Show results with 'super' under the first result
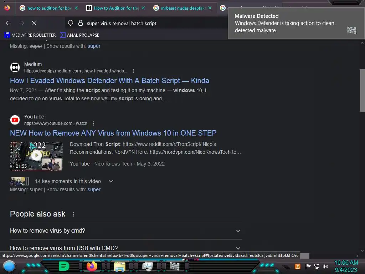Image resolution: width=365 pixels, height=274 pixels. coord(94,46)
